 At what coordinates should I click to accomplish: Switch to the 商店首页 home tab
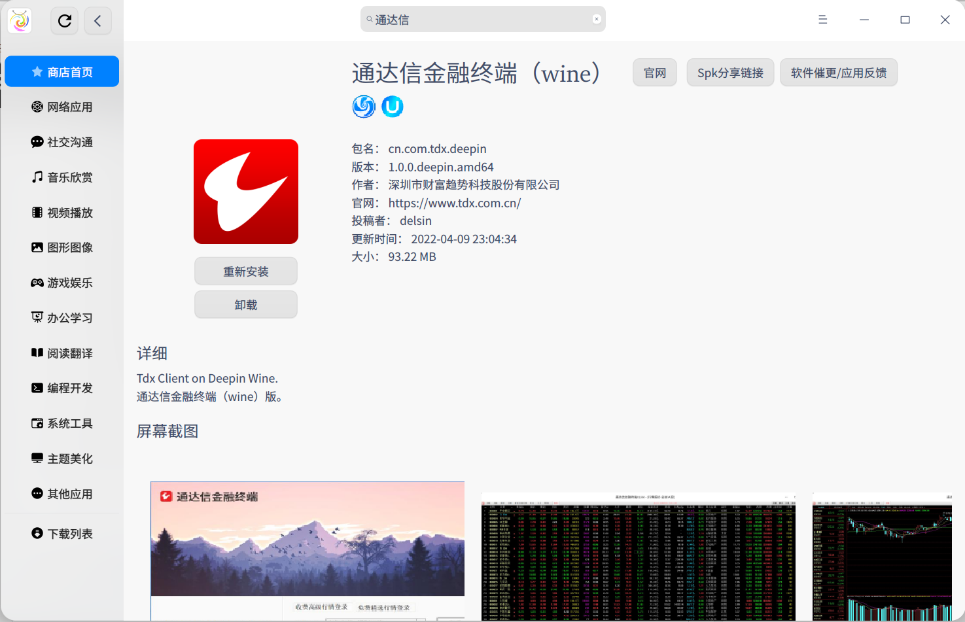coord(61,71)
